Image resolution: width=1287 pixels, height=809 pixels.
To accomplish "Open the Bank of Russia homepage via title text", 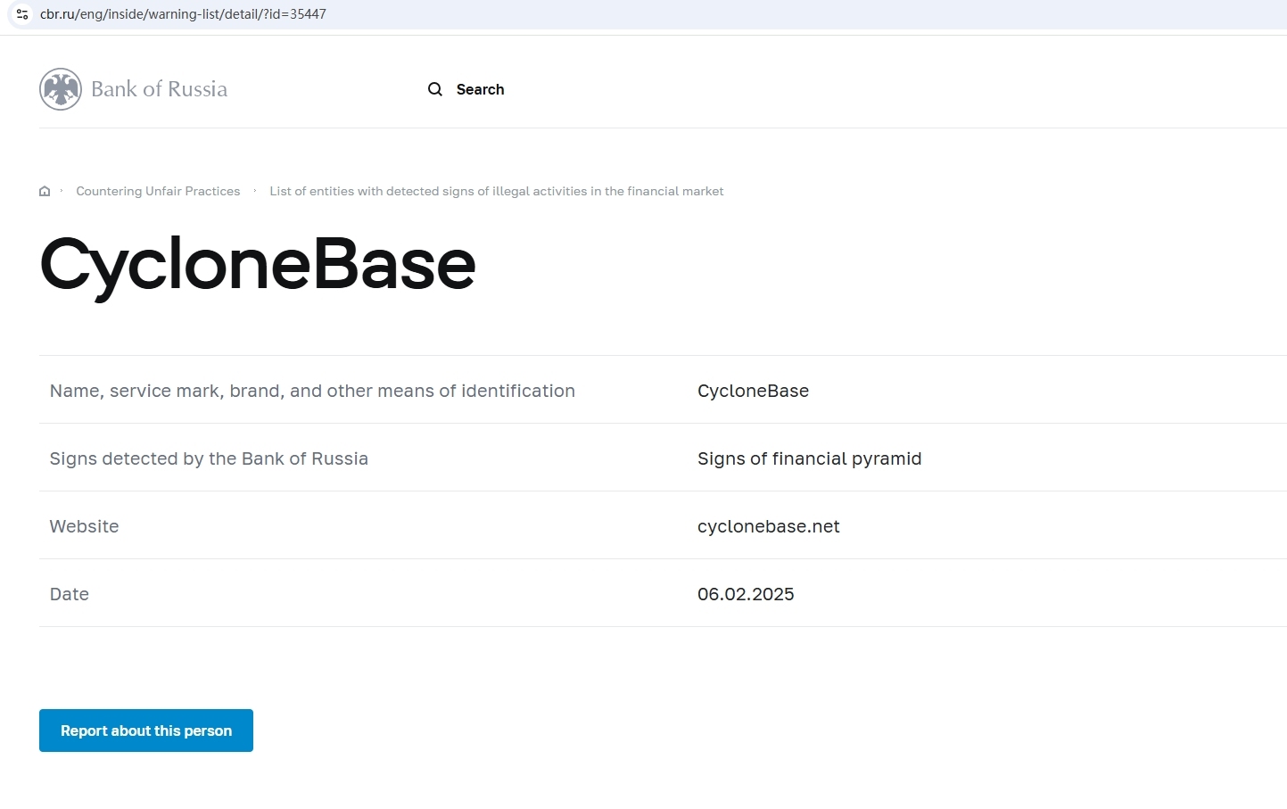I will [x=159, y=89].
